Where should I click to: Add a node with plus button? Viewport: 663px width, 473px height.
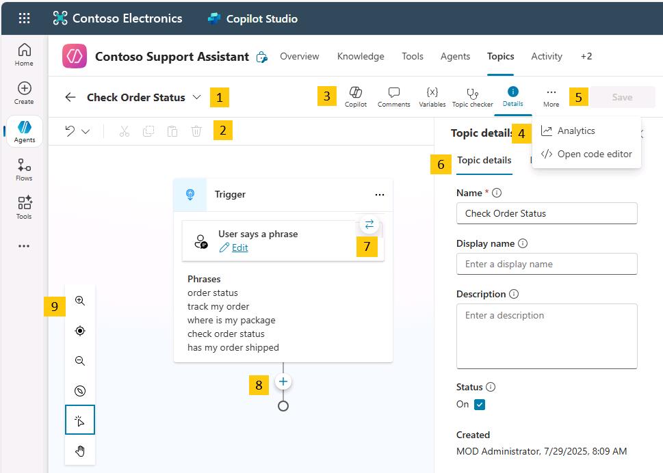pyautogui.click(x=283, y=382)
